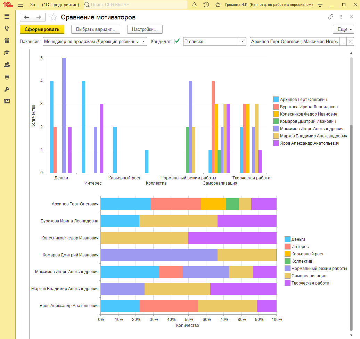Open the Еще dropdown menu
Image resolution: width=360 pixels, height=339 pixels.
pos(343,29)
